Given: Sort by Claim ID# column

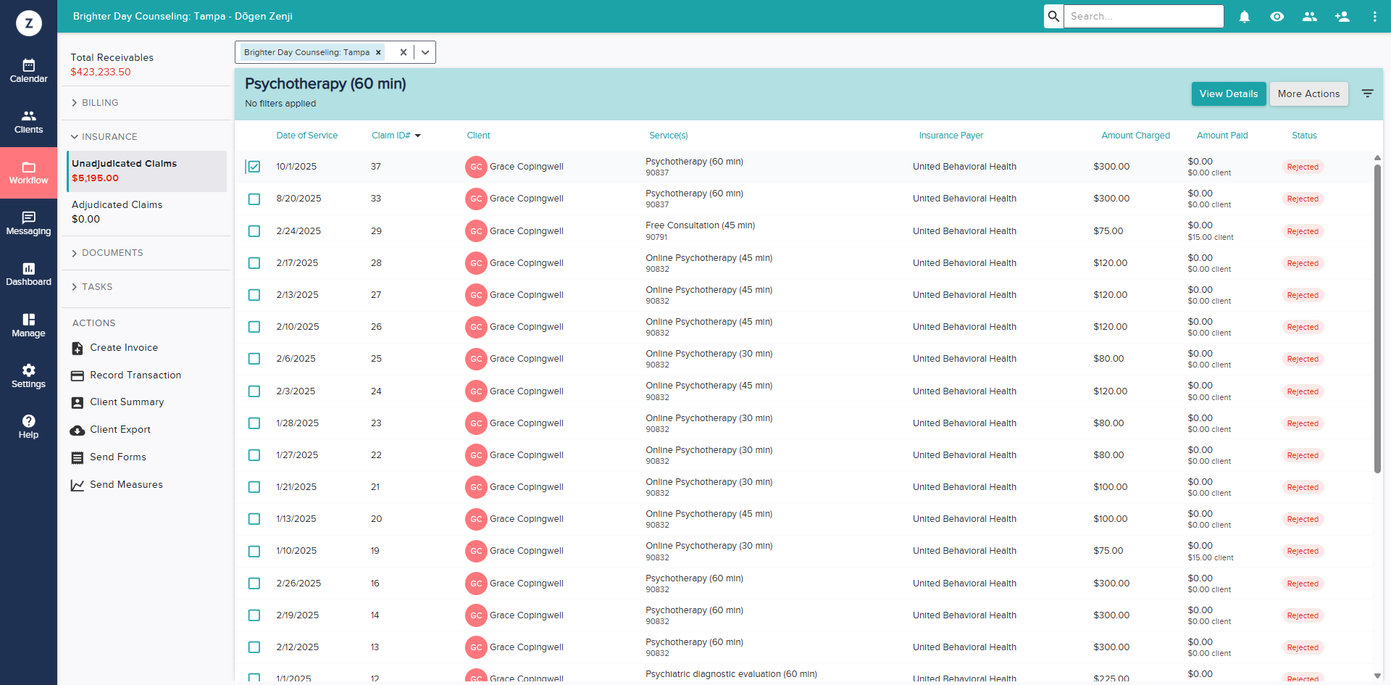Looking at the screenshot, I should tap(396, 136).
